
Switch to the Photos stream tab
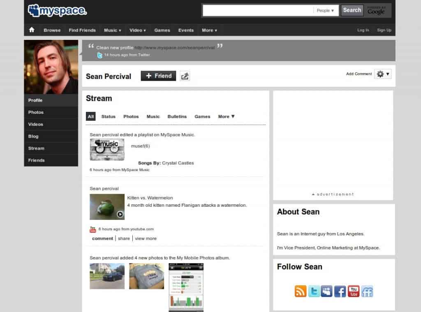(131, 117)
